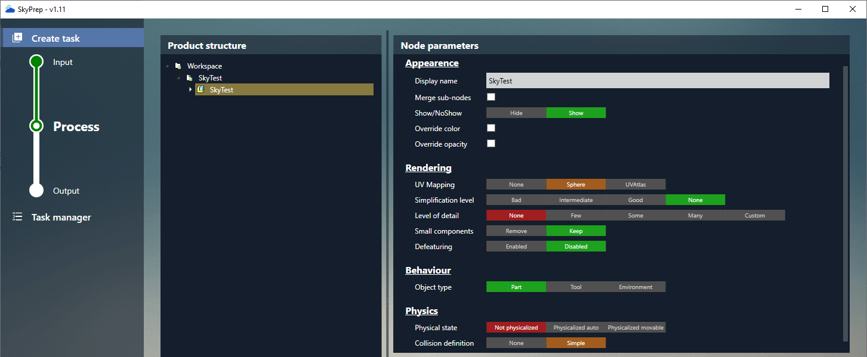Set Object type to Tool
Screen dimensions: 867x357
pos(576,287)
